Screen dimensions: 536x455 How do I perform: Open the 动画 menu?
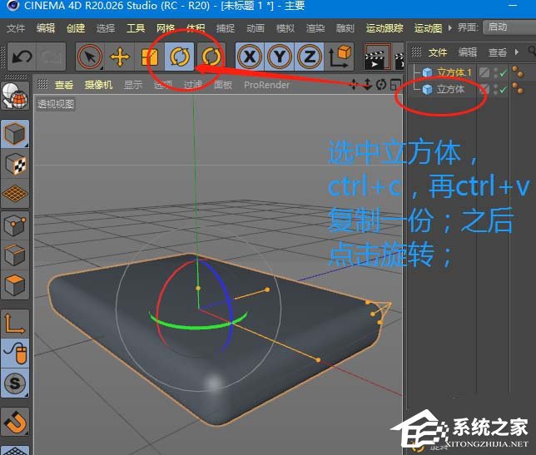(256, 28)
